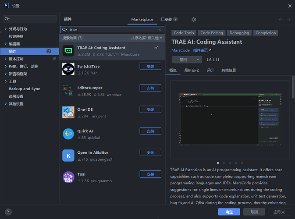Open the 排序依据 相关性 sort dropdown

coord(146,38)
